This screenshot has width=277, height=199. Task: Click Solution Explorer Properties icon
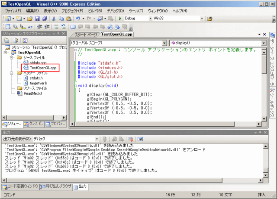6,40
